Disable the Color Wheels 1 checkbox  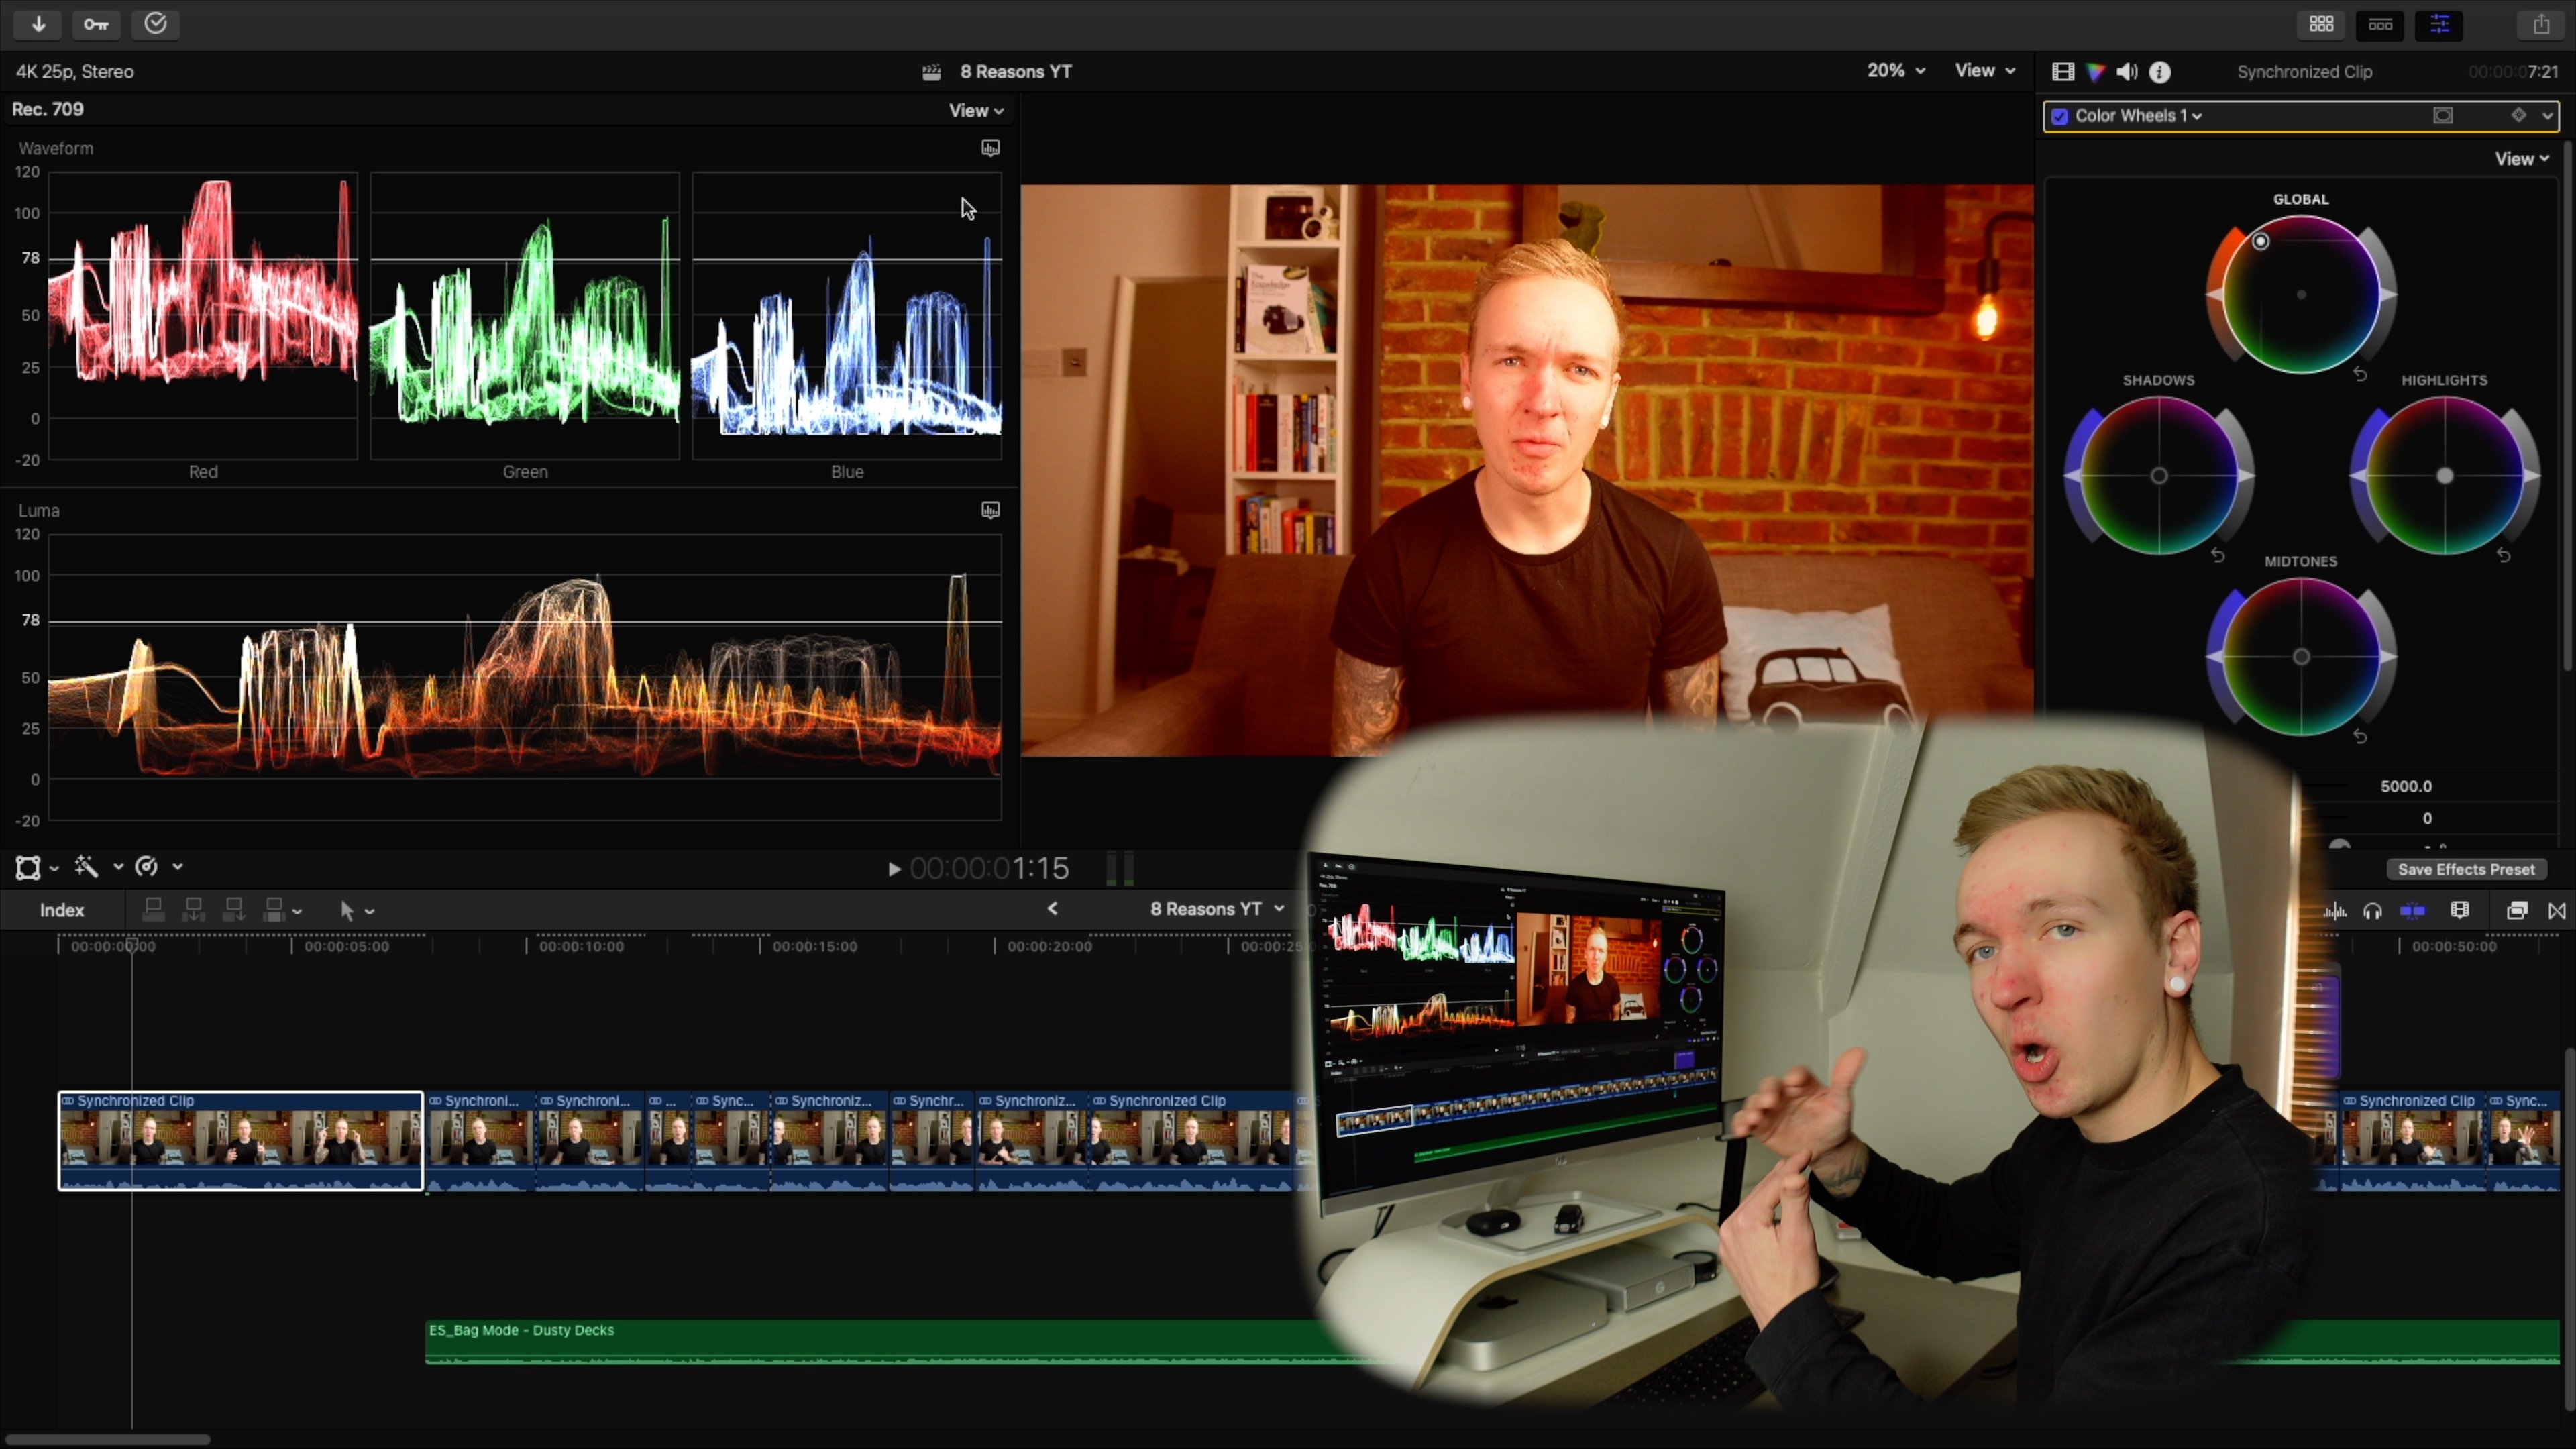2060,116
